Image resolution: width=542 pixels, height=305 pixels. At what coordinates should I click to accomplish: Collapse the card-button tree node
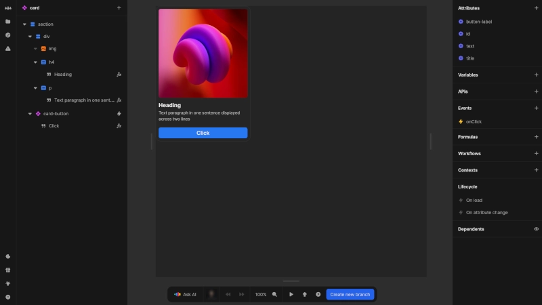click(x=30, y=113)
